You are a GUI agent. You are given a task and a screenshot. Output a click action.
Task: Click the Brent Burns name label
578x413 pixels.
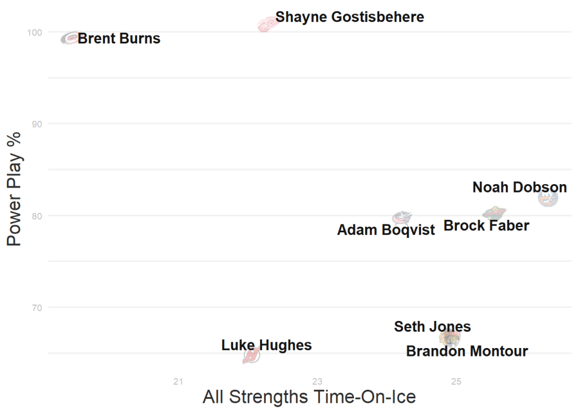(x=119, y=39)
